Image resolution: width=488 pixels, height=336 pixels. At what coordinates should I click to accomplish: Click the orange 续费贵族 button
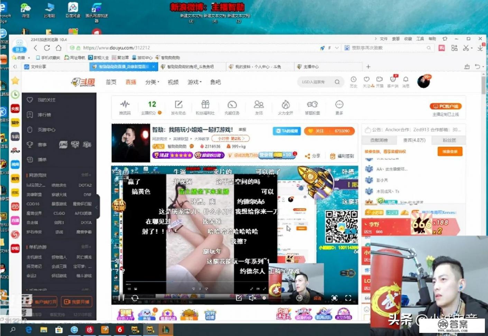pyautogui.click(x=450, y=151)
